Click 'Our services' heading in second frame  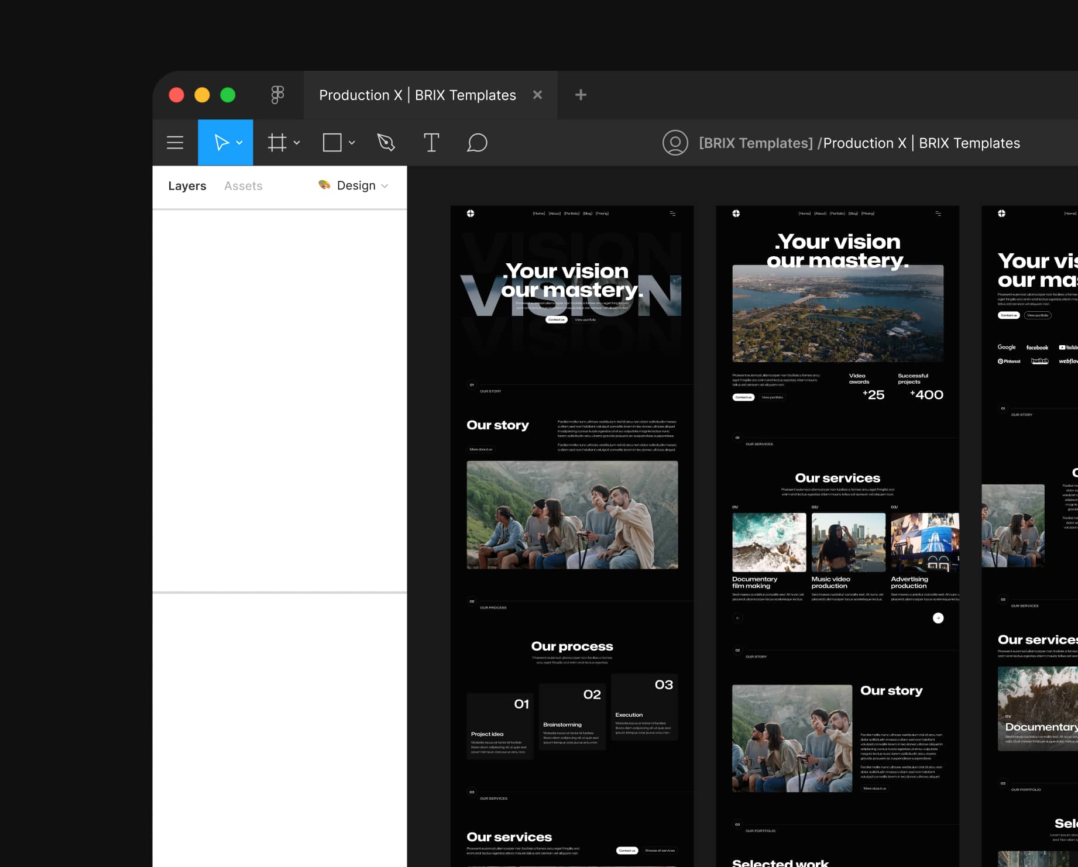click(838, 479)
